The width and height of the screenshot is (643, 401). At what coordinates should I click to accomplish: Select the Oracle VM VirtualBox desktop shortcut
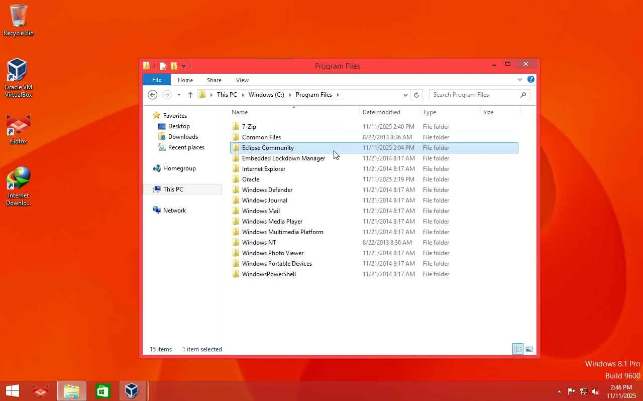[19, 78]
